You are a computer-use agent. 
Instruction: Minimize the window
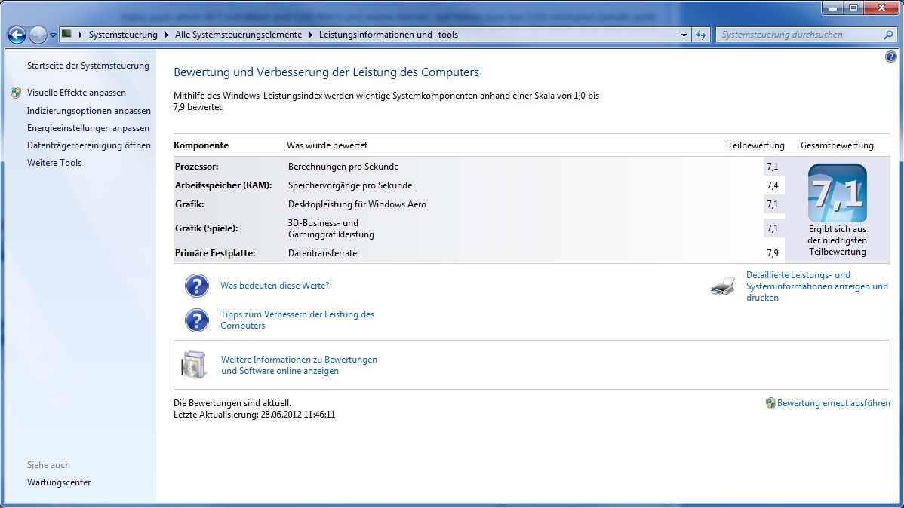pyautogui.click(x=832, y=8)
